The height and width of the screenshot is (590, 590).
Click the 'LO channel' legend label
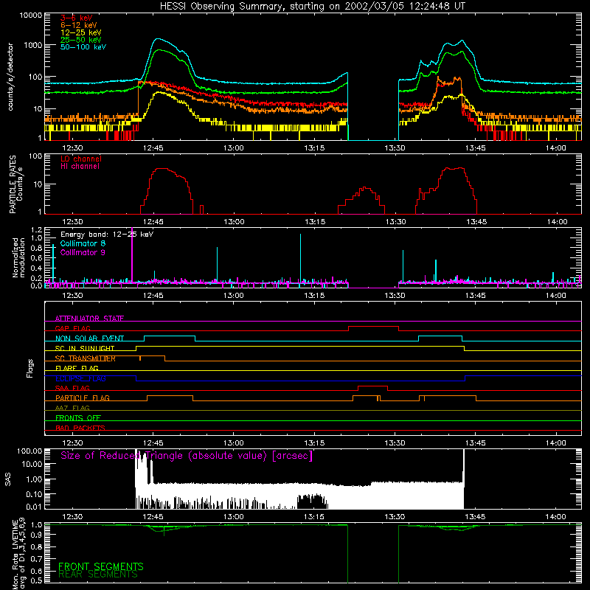81,159
